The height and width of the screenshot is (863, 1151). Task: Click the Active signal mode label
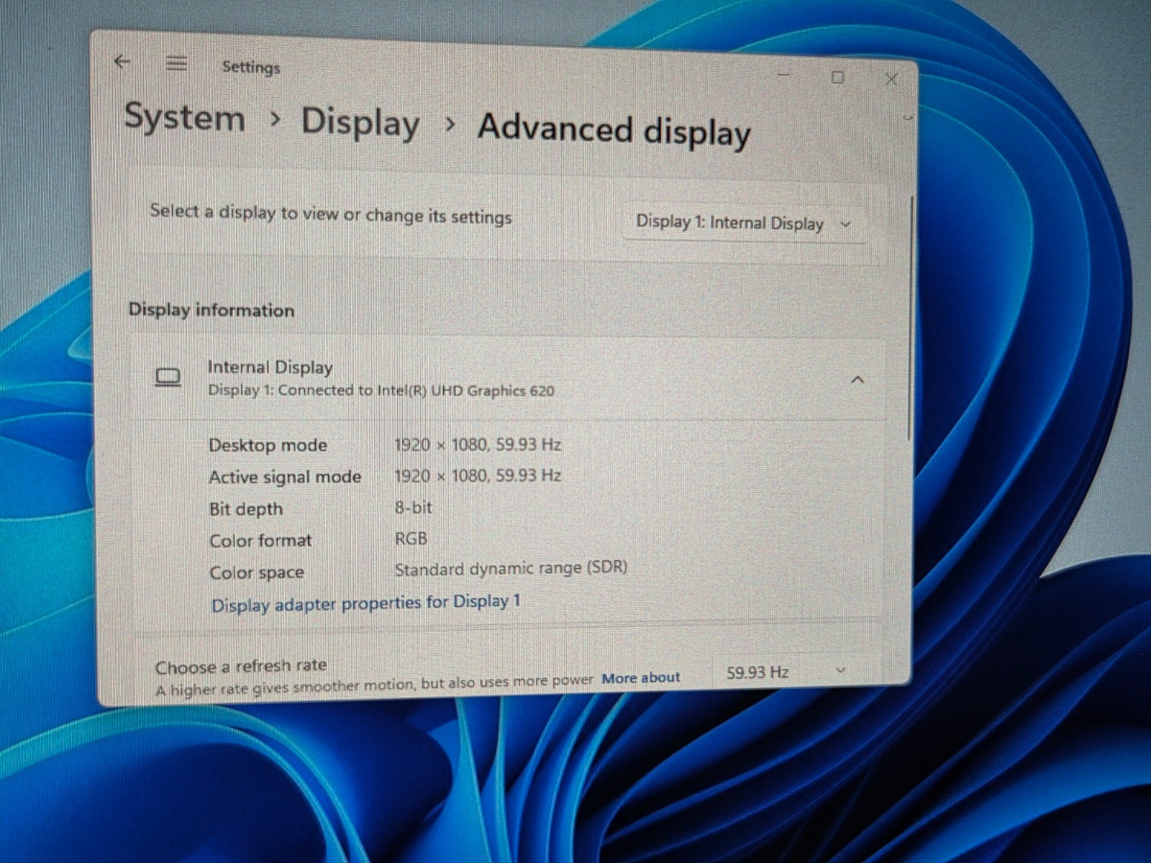point(285,477)
